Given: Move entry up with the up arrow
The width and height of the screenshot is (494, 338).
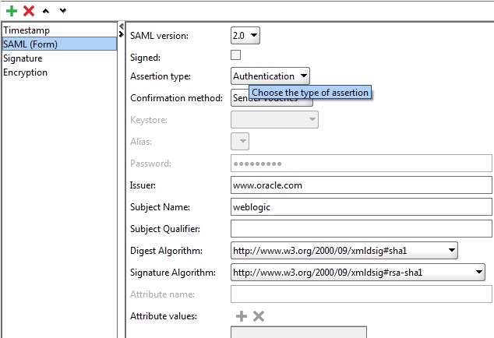Looking at the screenshot, I should [x=47, y=10].
